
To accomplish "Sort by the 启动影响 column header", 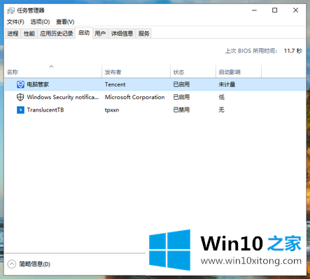I will 239,71.
